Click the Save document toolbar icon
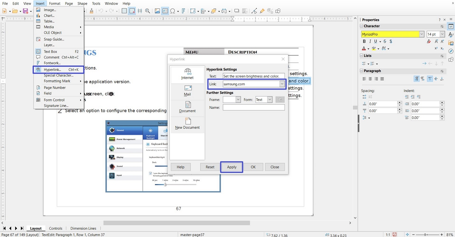This screenshot has width=455, height=237. pos(26,11)
